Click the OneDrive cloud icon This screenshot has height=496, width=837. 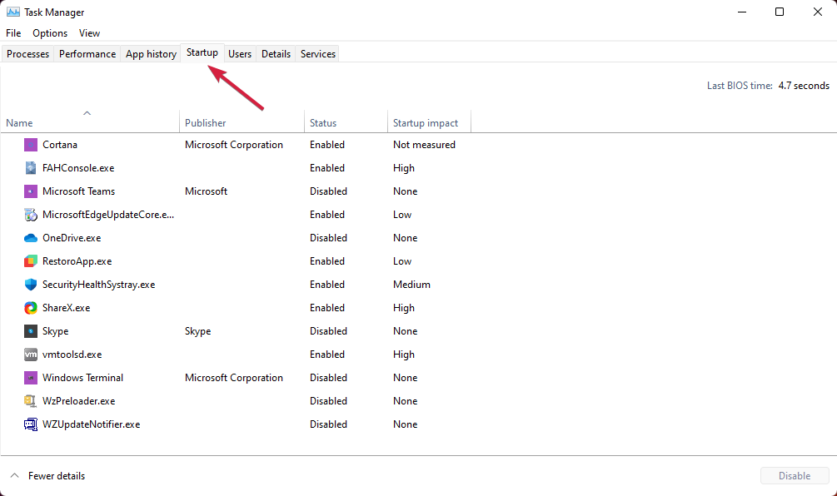(31, 238)
